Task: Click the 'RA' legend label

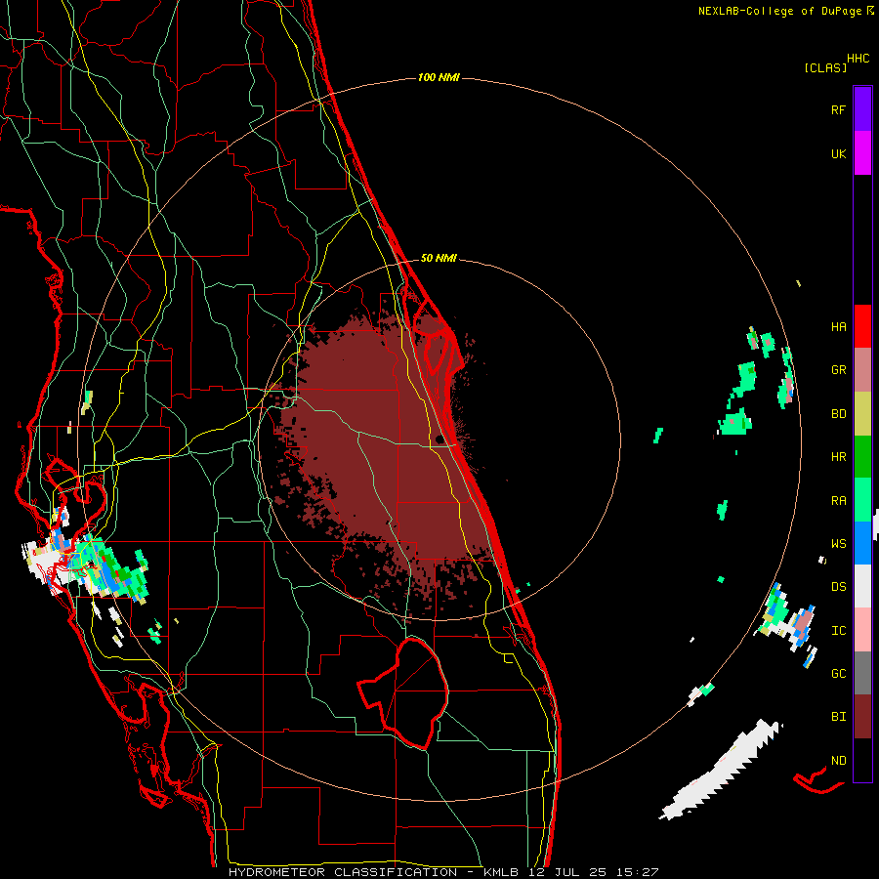Action: coord(838,501)
